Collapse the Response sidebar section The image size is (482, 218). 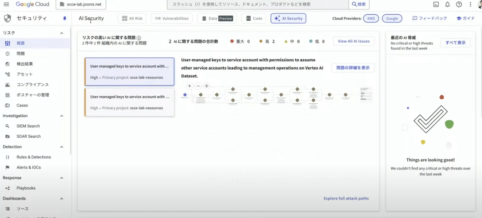click(61, 178)
